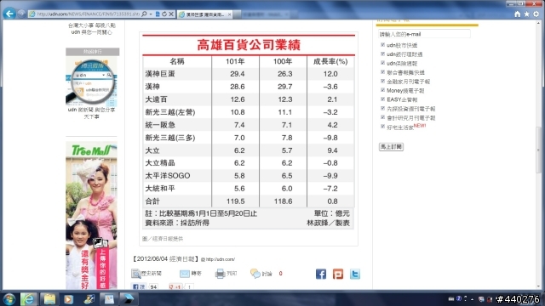Click the 歷史新聞 history news icon
The height and width of the screenshot is (306, 545).
click(136, 274)
